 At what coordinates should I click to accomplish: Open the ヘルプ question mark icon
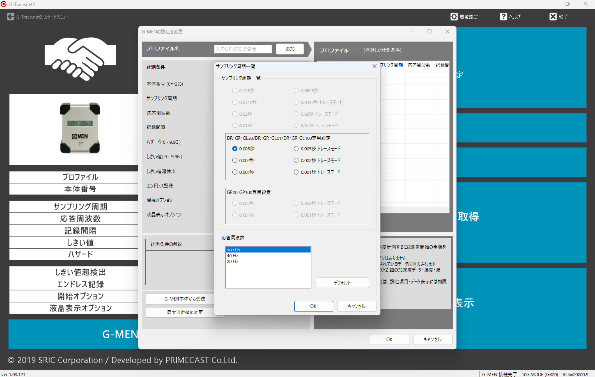point(503,16)
